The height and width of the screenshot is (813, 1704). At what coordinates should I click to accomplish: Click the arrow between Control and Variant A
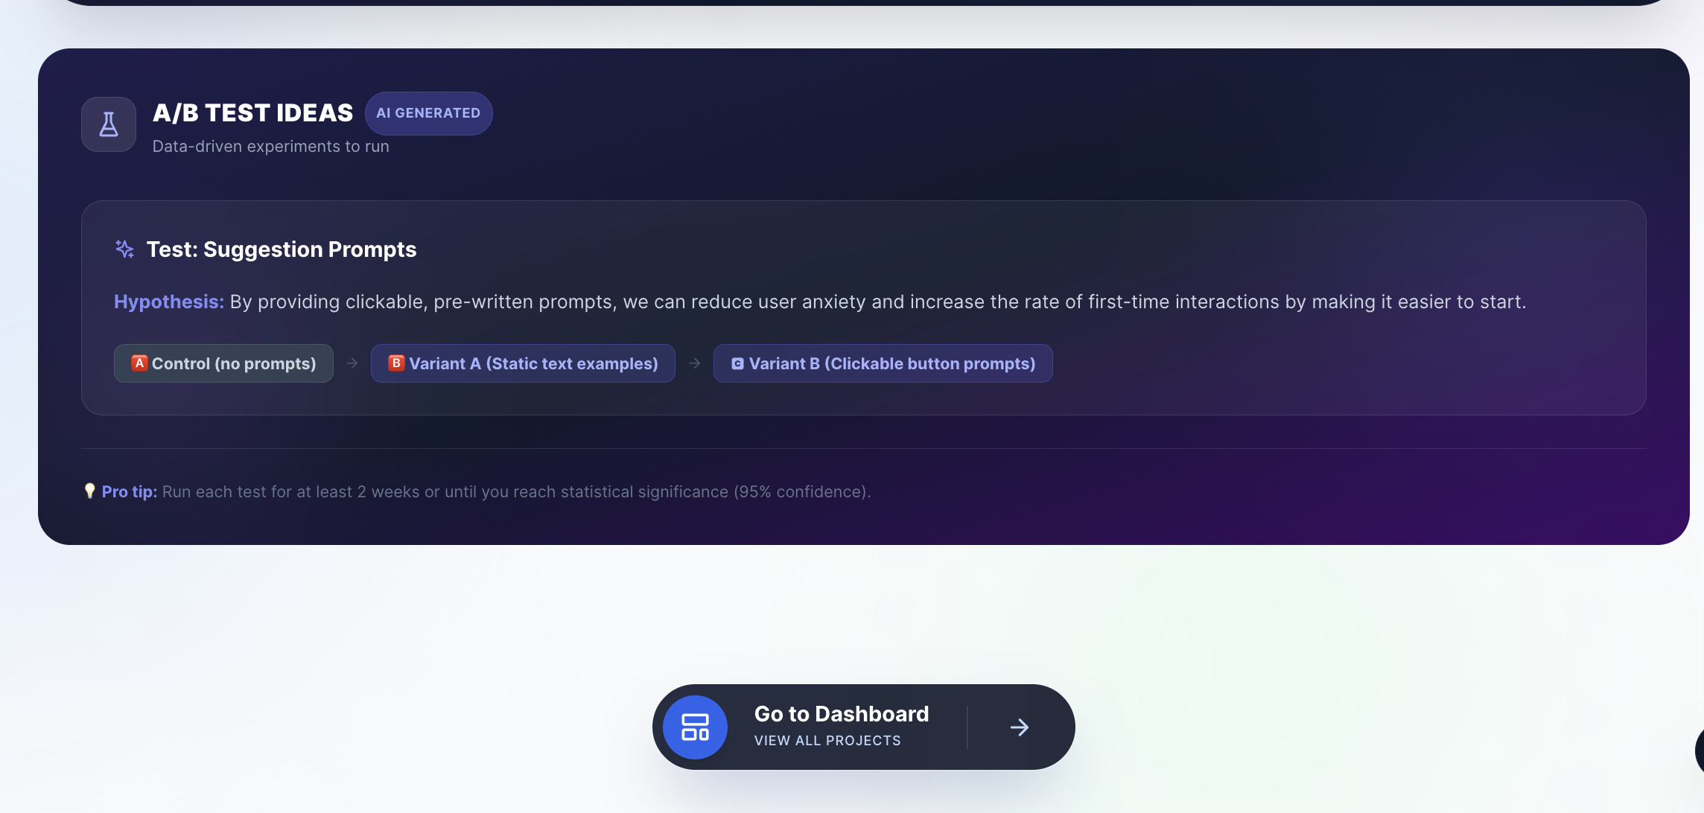coord(352,363)
